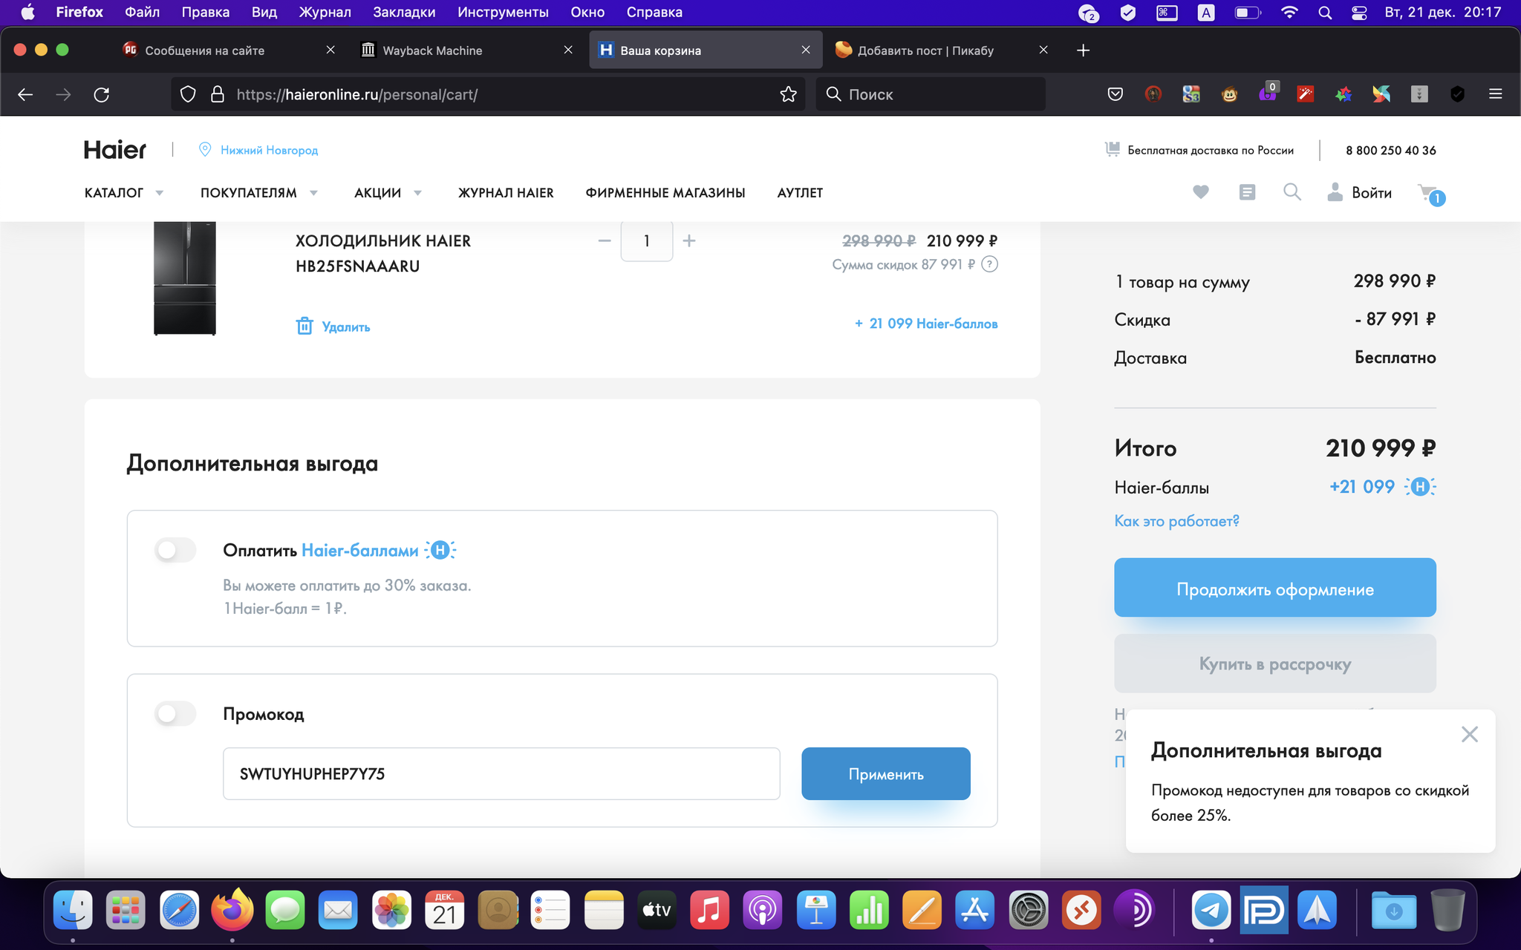Open Firefox hamburger application menu
Viewport: 1521px width, 950px height.
tap(1496, 94)
